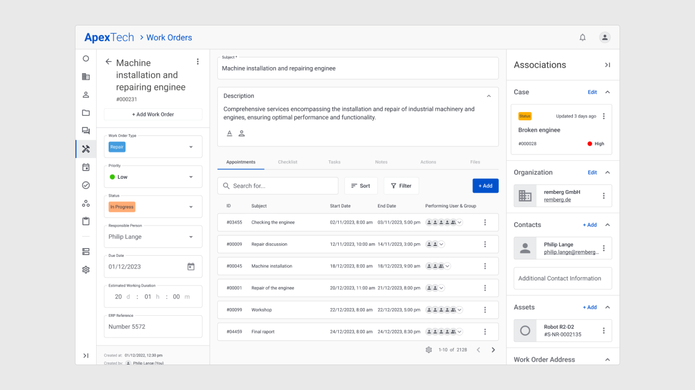The image size is (695, 390).
Task: Open the folder sidebar icon
Action: [x=86, y=113]
